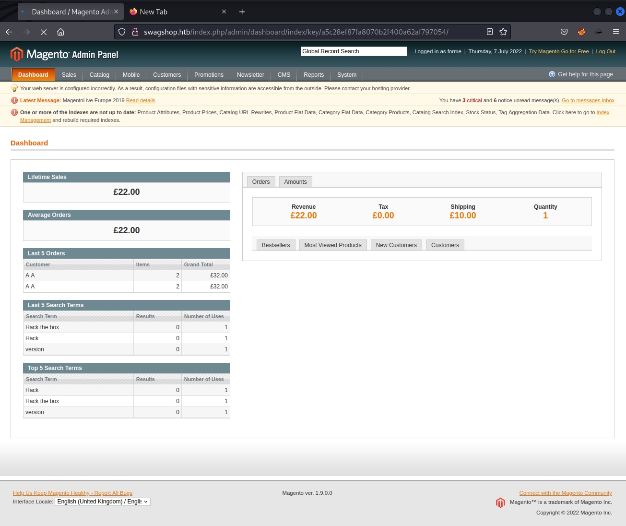This screenshot has width=626, height=526.
Task: Click the Global Record Search field
Action: point(354,51)
